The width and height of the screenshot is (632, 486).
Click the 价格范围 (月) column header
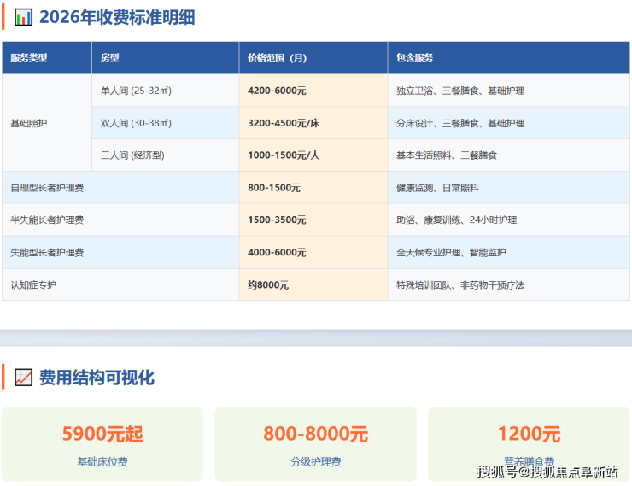coord(277,58)
